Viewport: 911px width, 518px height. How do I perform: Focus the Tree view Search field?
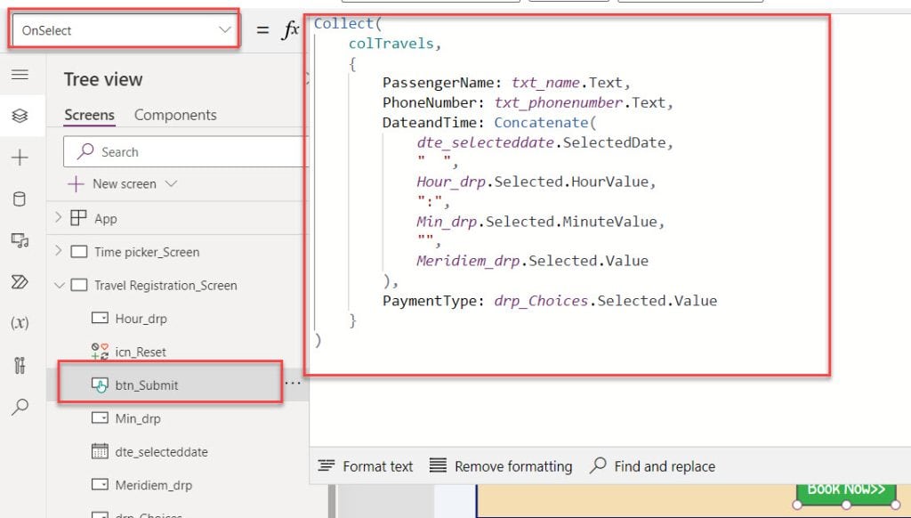click(x=186, y=151)
